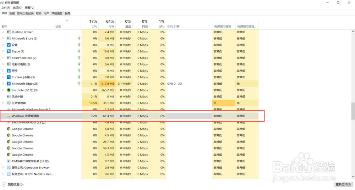The height and width of the screenshot is (190, 355).
Task: Click the 设置 gear icon
Action: (9, 45)
